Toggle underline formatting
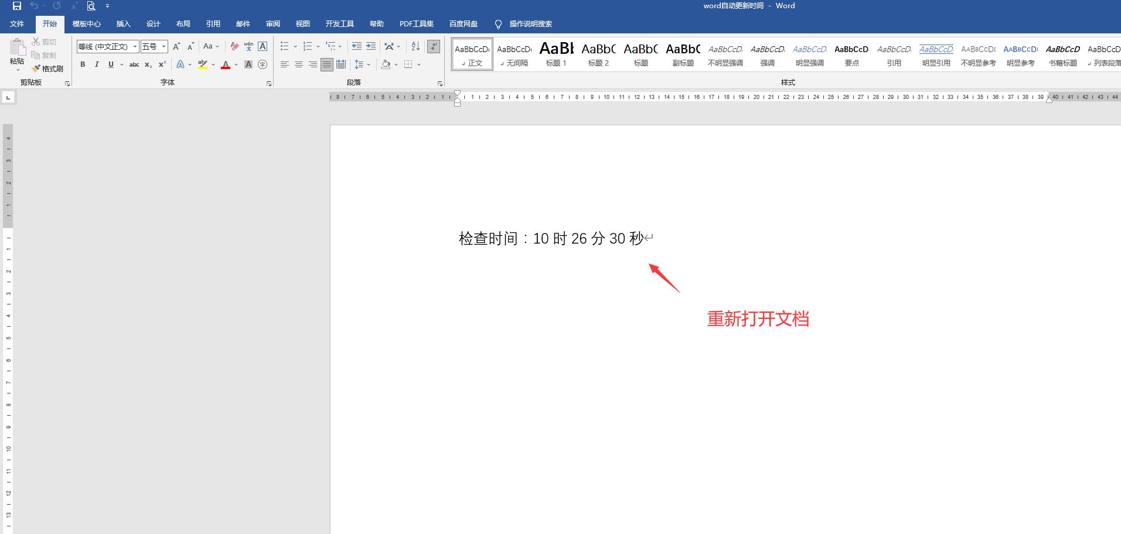This screenshot has height=534, width=1121. (x=111, y=64)
